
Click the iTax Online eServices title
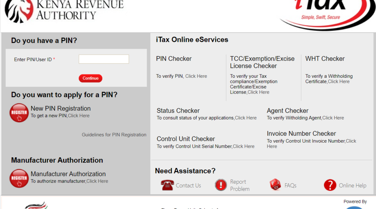tap(192, 40)
